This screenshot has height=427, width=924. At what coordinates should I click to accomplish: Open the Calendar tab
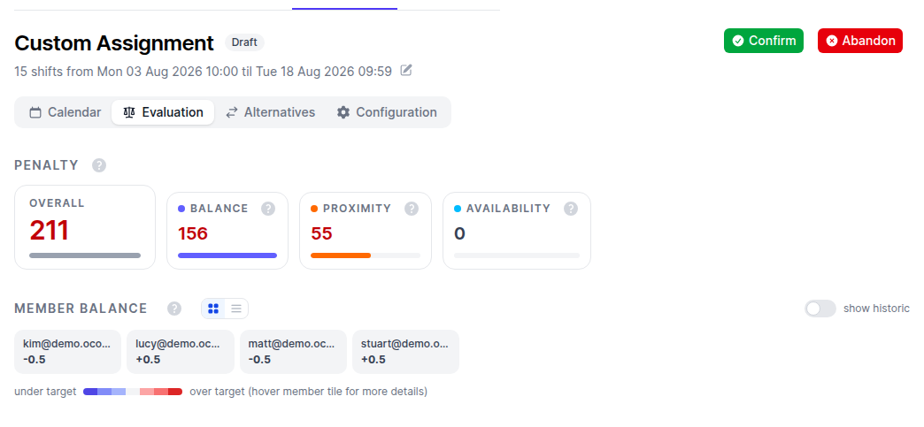(65, 112)
